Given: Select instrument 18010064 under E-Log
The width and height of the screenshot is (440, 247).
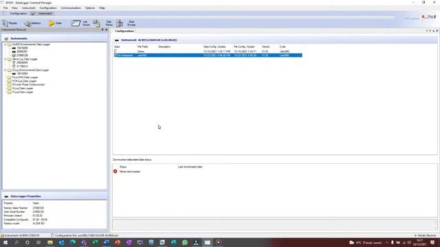Looking at the screenshot, I should coord(22,73).
